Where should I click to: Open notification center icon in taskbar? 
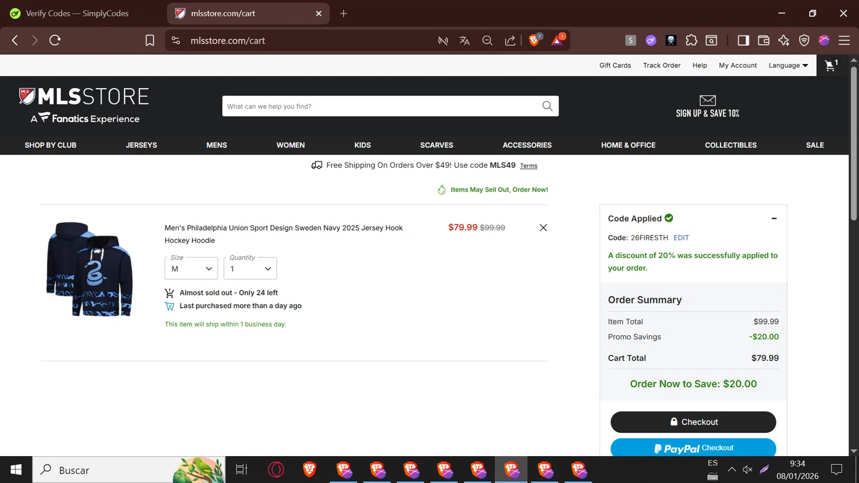(837, 470)
